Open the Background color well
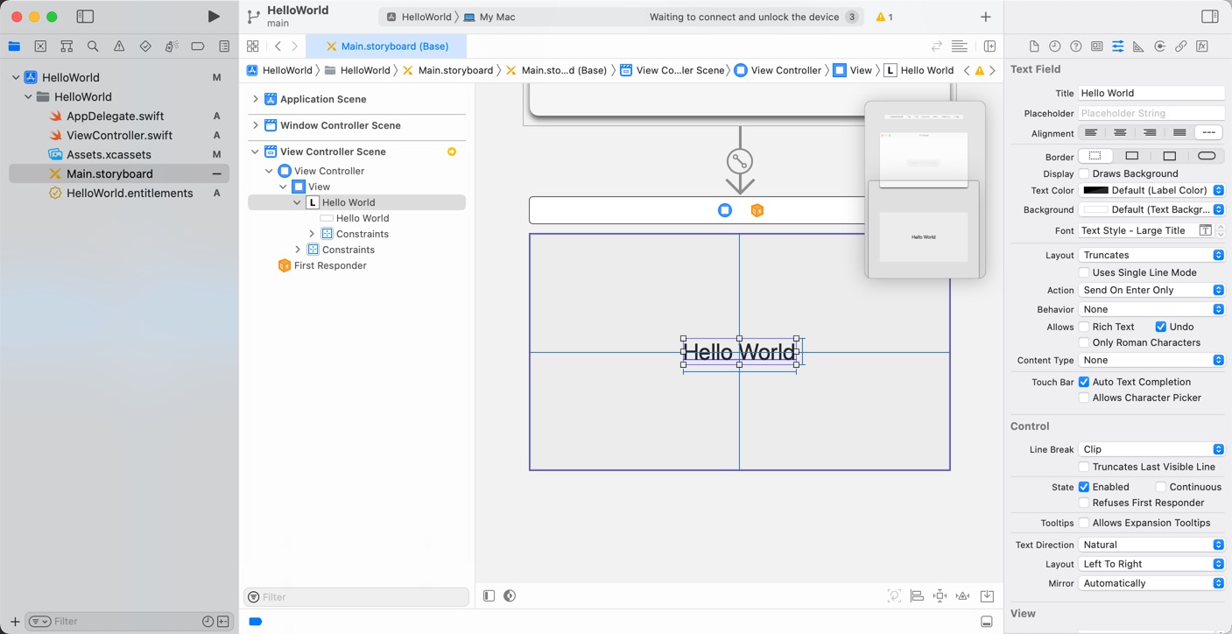The height and width of the screenshot is (634, 1232). coord(1151,209)
